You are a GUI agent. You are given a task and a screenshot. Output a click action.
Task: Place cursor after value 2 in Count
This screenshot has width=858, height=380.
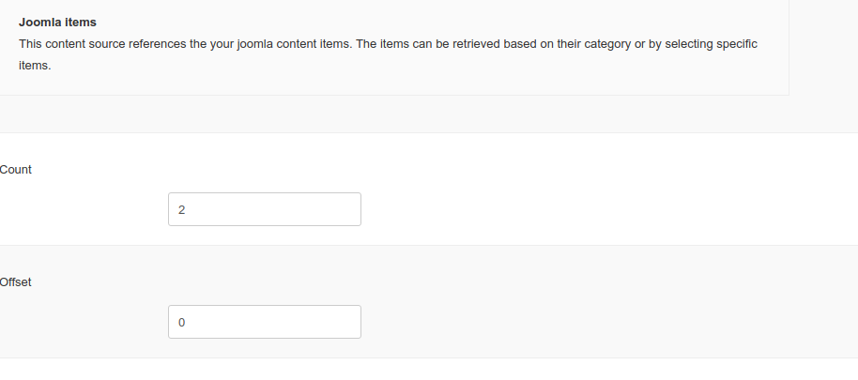(x=187, y=209)
